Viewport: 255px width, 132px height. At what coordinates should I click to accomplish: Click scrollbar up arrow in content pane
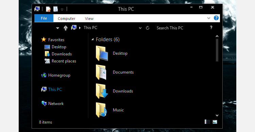pos(217,36)
